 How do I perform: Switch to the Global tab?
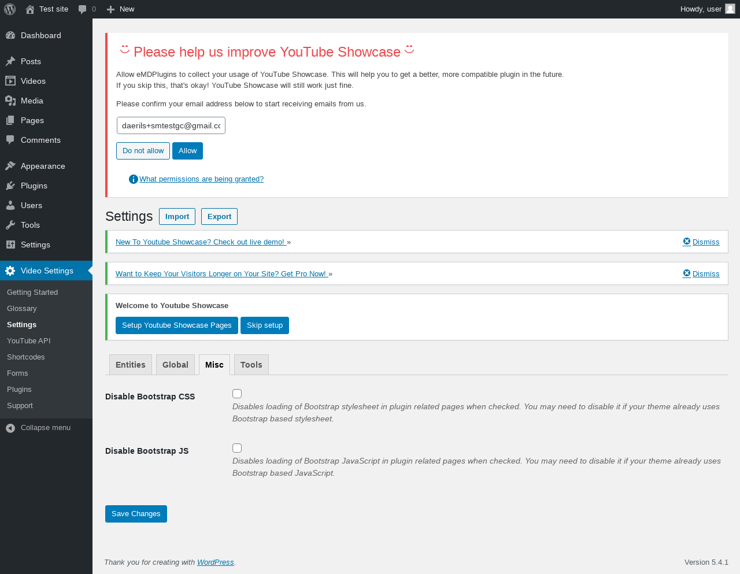(x=175, y=365)
